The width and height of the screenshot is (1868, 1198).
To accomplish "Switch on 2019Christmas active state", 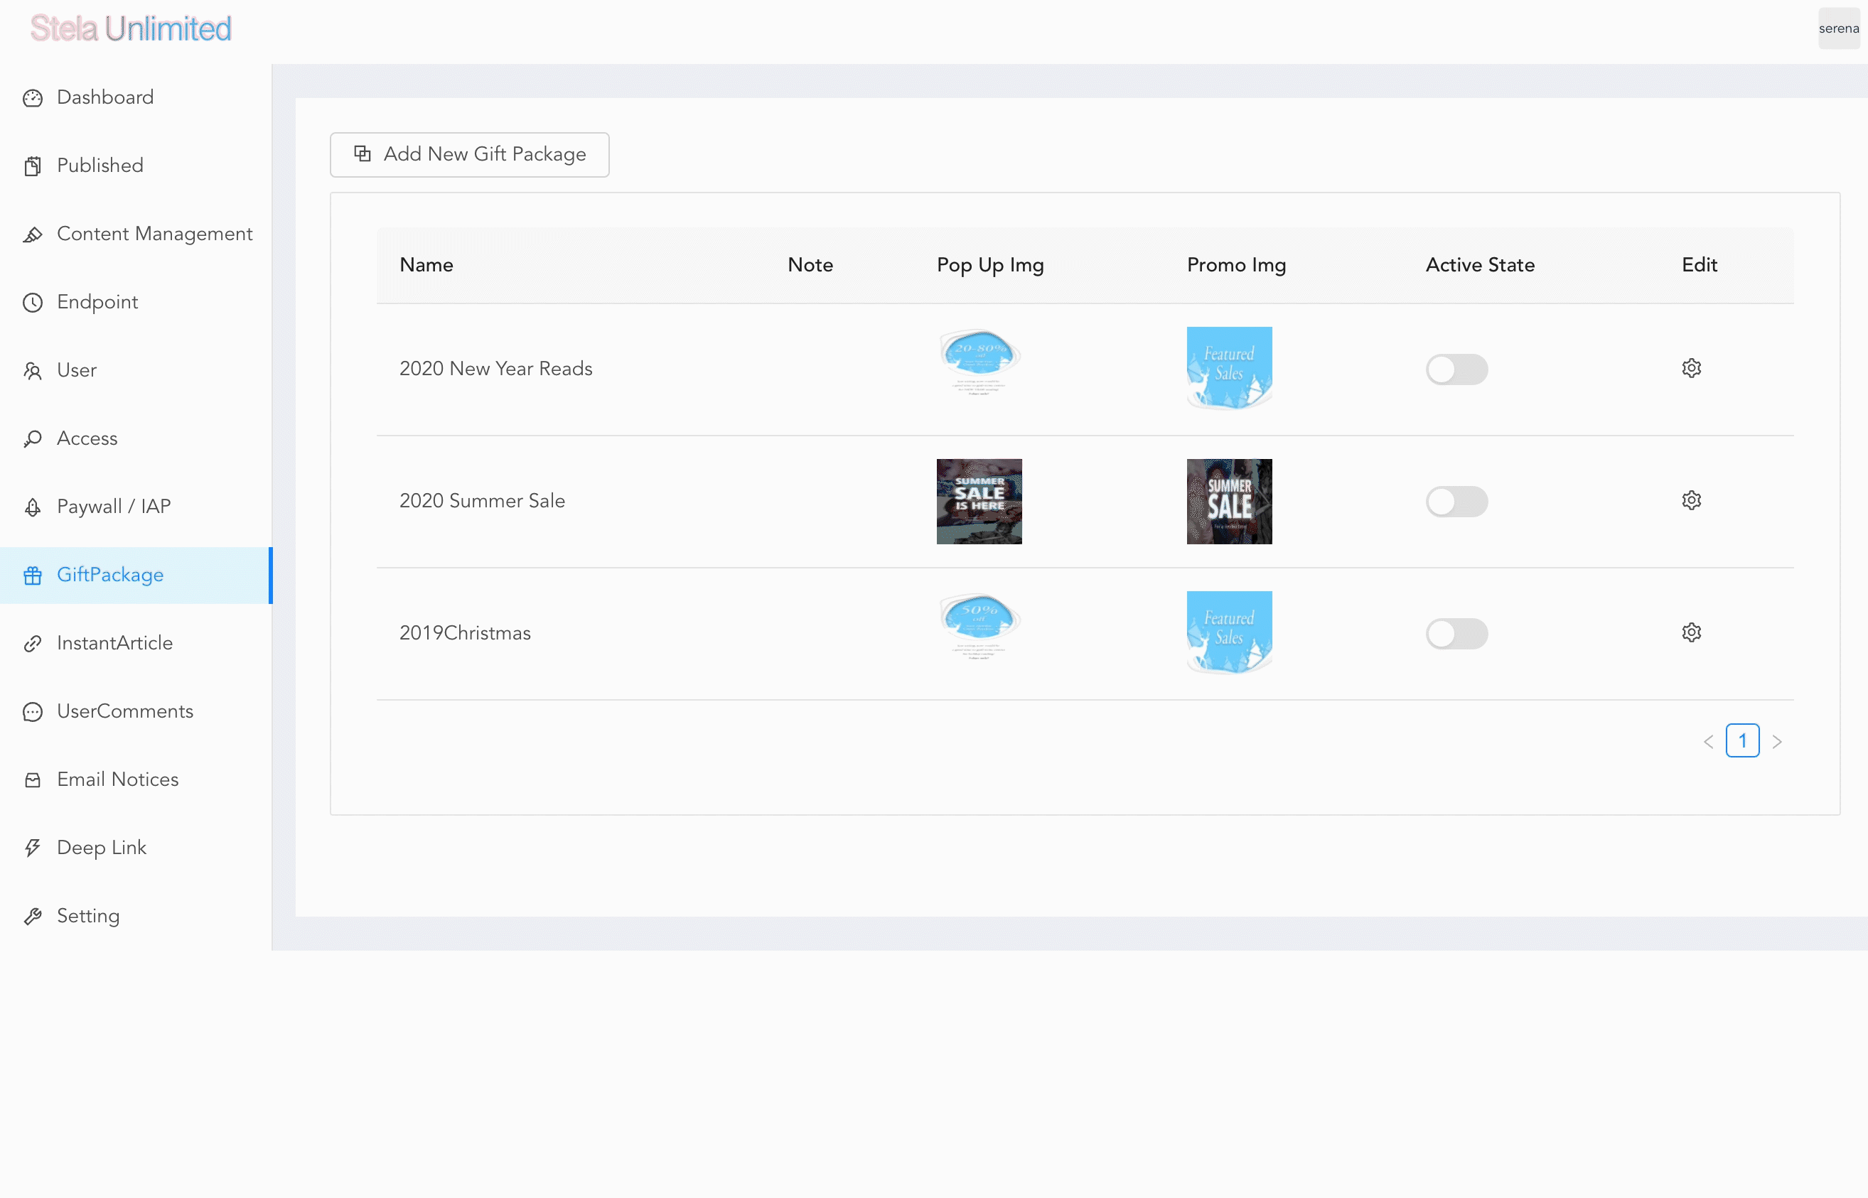I will [1456, 634].
